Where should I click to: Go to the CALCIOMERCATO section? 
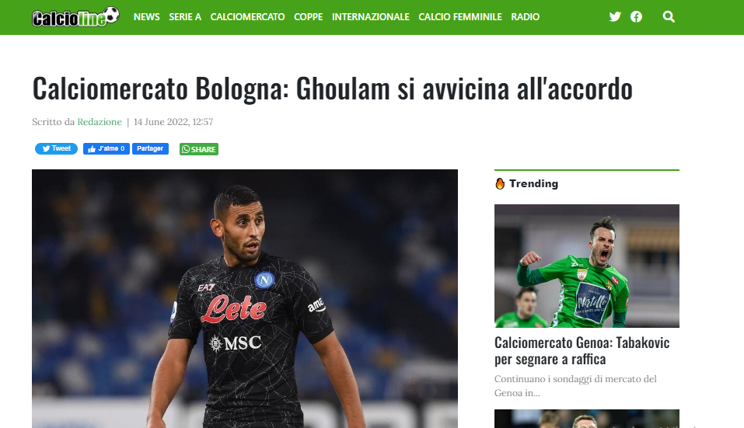tap(248, 17)
